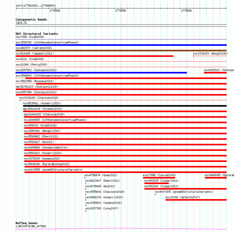Select the magenta LINC00578 gene line
234x232 pixels.
click(x=121, y=229)
